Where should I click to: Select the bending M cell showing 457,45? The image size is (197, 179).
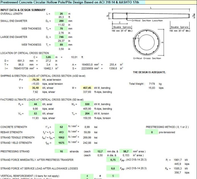click(87, 88)
